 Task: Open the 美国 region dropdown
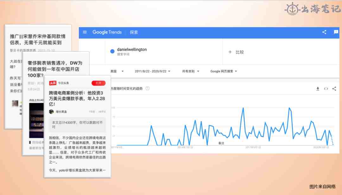point(117,71)
